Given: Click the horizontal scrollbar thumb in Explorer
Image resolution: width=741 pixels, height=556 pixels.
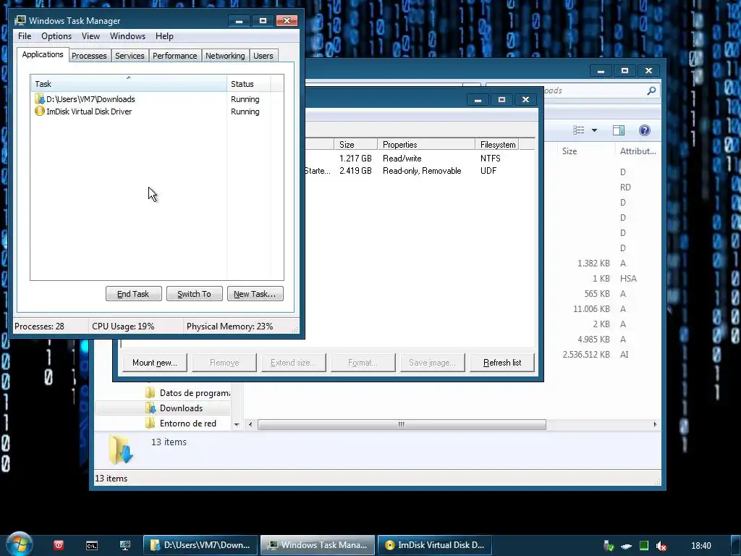Looking at the screenshot, I should 402,424.
